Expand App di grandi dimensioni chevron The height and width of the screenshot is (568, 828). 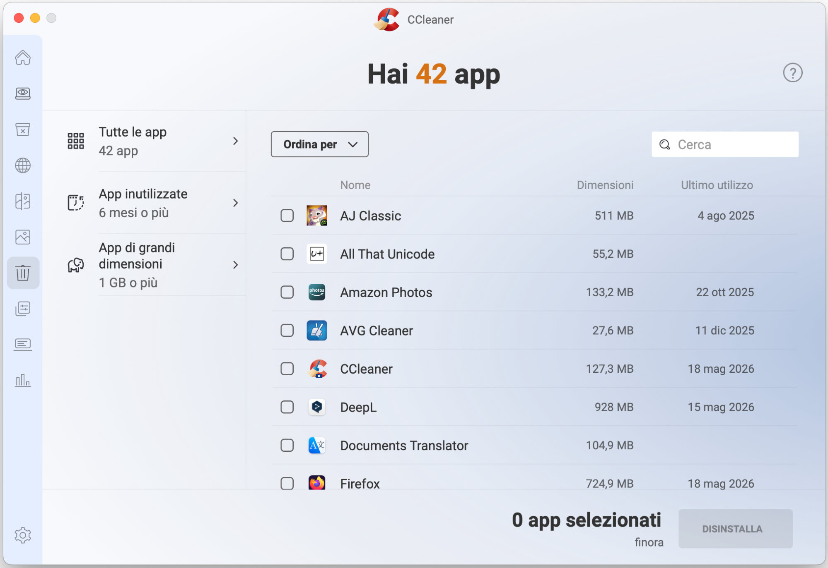235,265
